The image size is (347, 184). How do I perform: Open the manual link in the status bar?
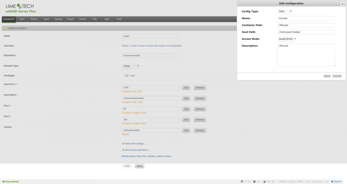pyautogui.click(x=336, y=182)
